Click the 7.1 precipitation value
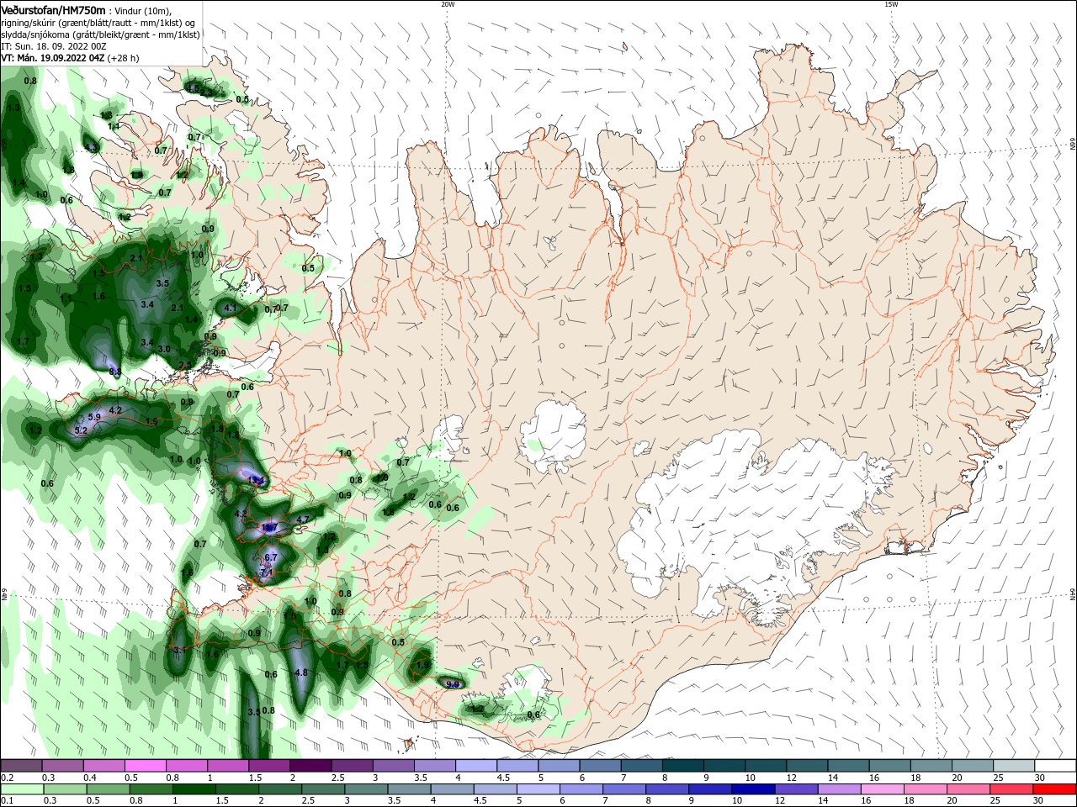Viewport: 1077px width, 807px height. coord(267,572)
